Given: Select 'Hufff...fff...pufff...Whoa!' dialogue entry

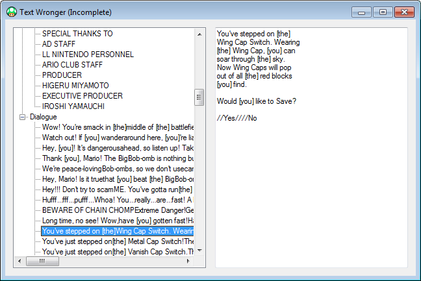Looking at the screenshot, I should tap(118, 200).
